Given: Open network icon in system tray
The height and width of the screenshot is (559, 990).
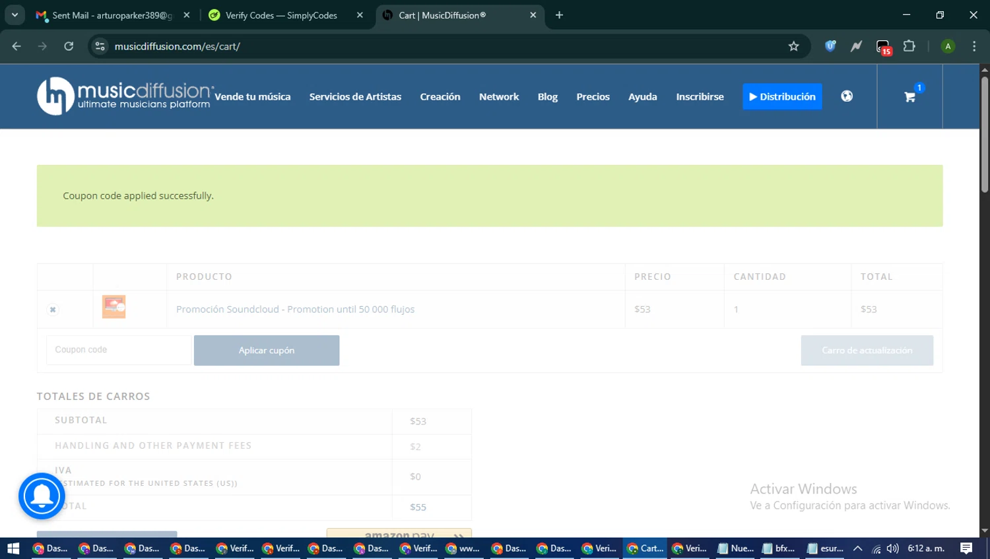Looking at the screenshot, I should [x=876, y=548].
